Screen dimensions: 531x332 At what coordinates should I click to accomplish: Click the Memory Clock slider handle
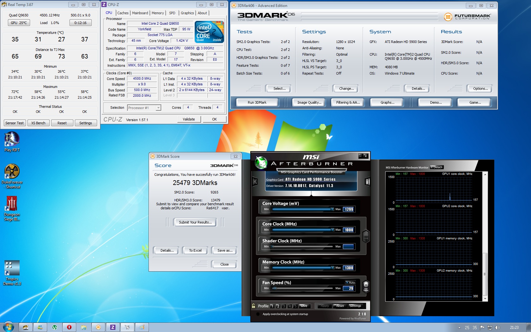(x=332, y=267)
